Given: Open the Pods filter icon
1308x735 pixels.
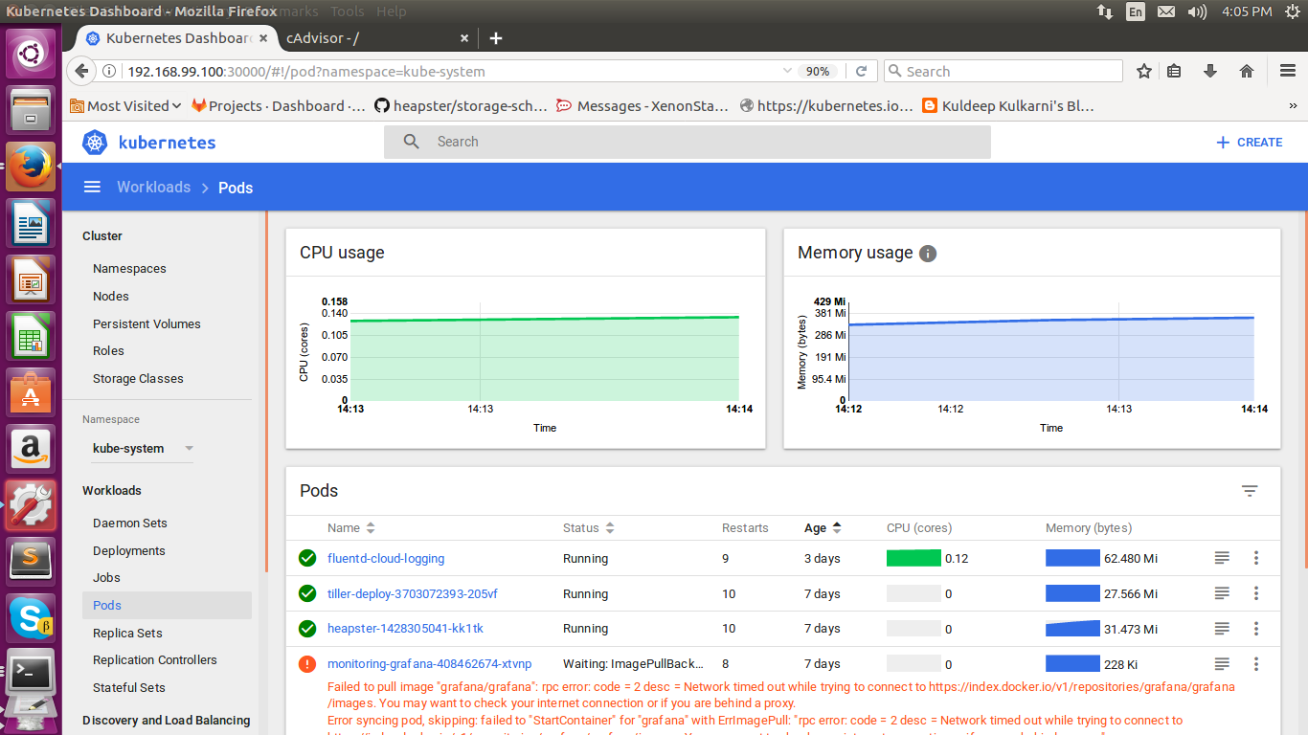Looking at the screenshot, I should coord(1250,491).
